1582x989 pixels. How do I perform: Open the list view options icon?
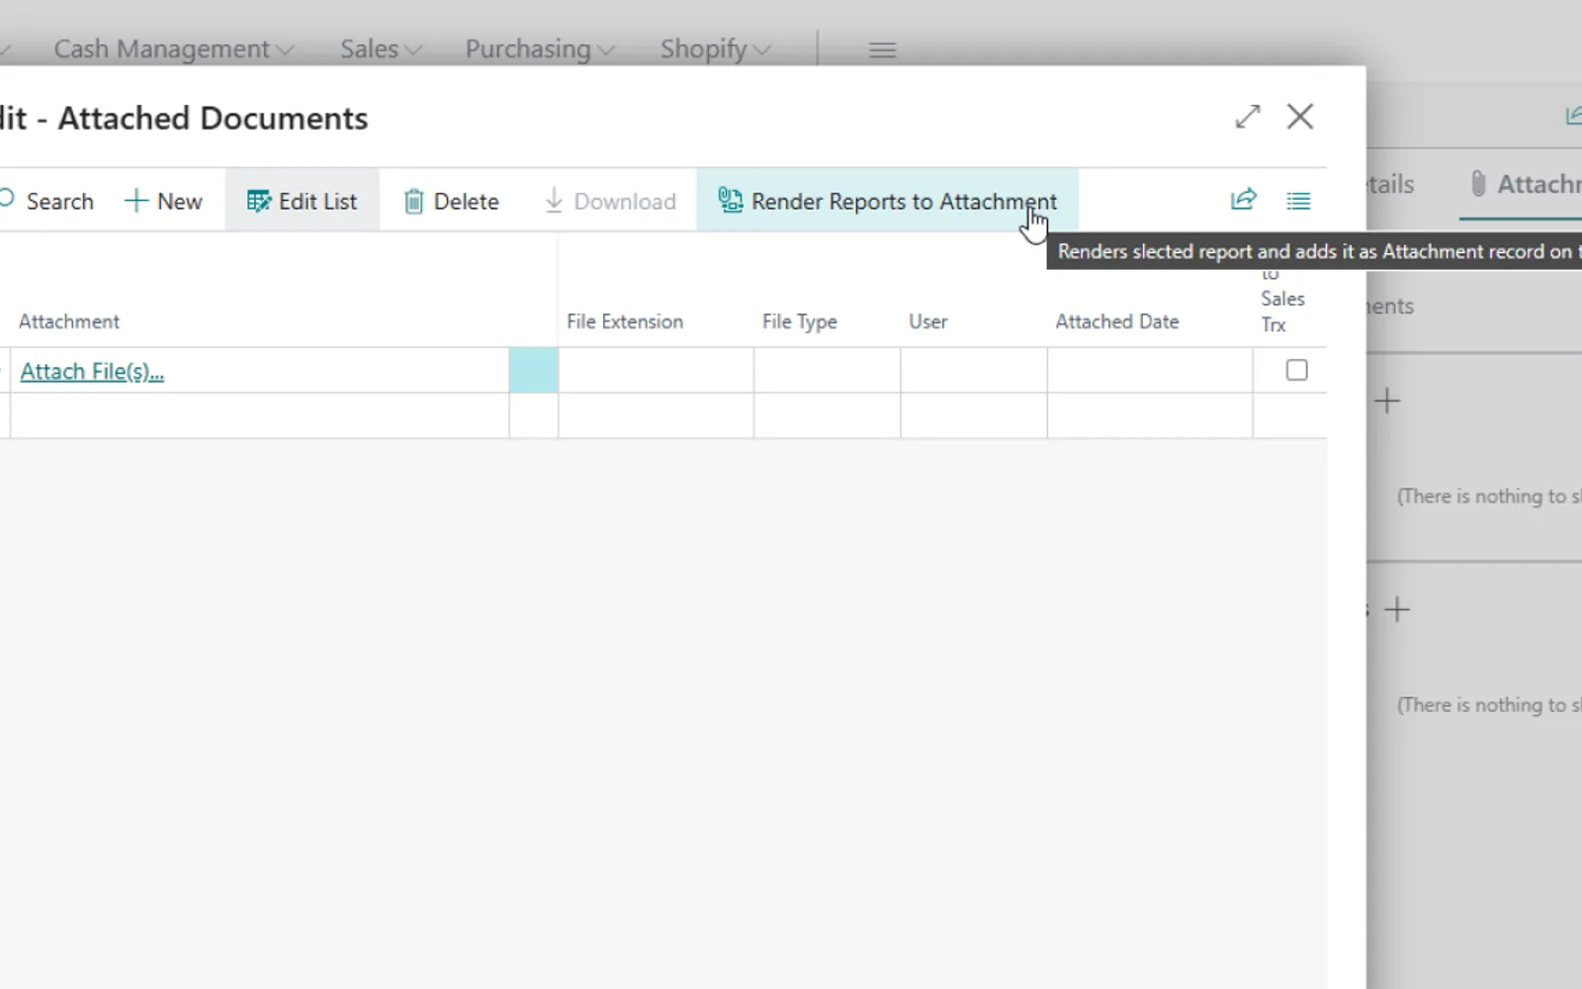pyautogui.click(x=1298, y=201)
